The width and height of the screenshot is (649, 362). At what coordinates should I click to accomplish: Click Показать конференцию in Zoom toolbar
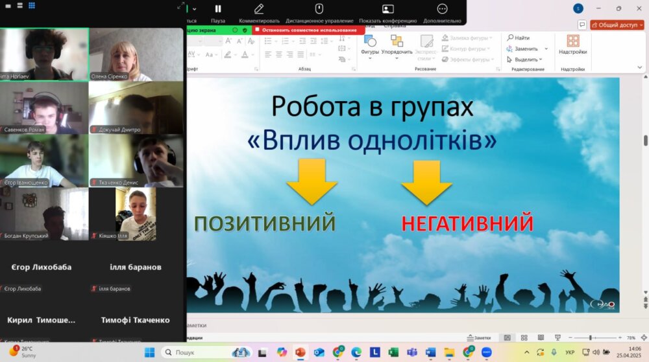pos(388,13)
